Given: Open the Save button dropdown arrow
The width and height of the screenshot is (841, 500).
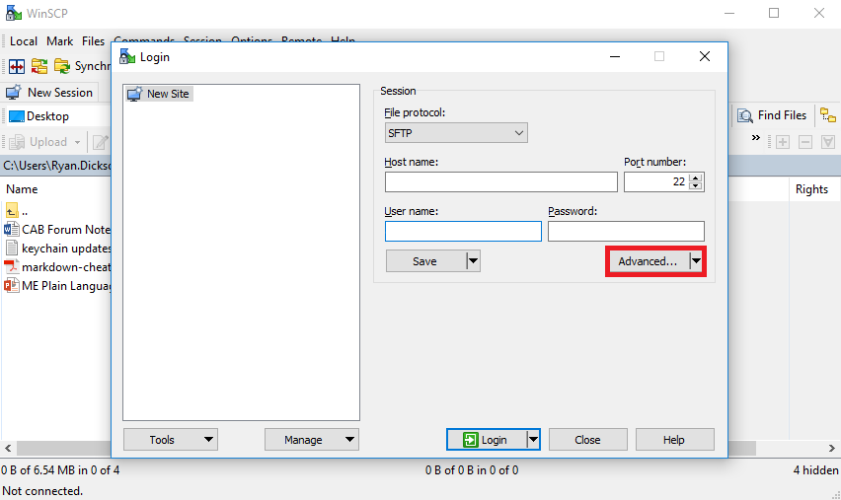Looking at the screenshot, I should point(473,261).
